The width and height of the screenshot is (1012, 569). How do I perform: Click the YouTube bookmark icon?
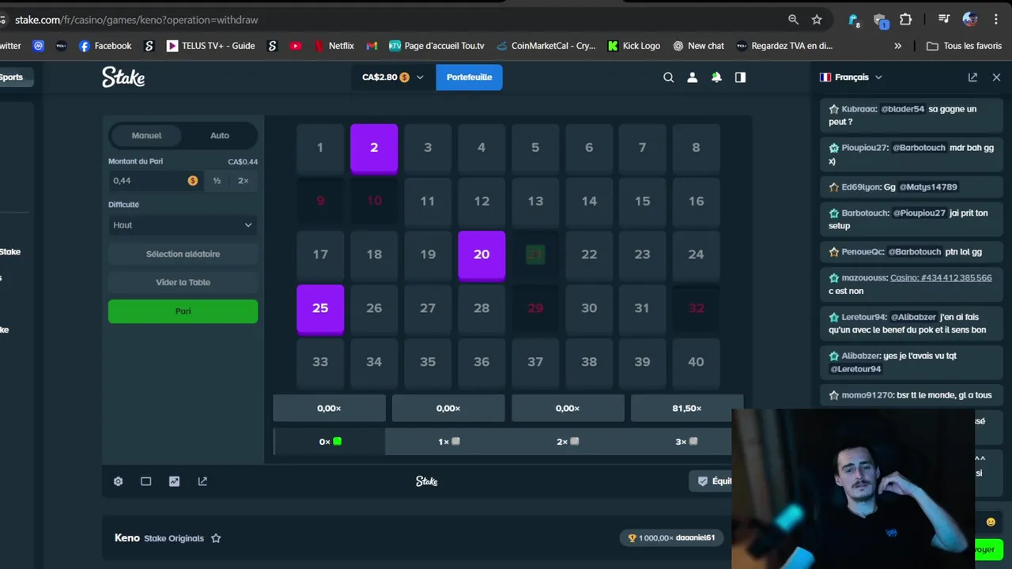(x=296, y=46)
